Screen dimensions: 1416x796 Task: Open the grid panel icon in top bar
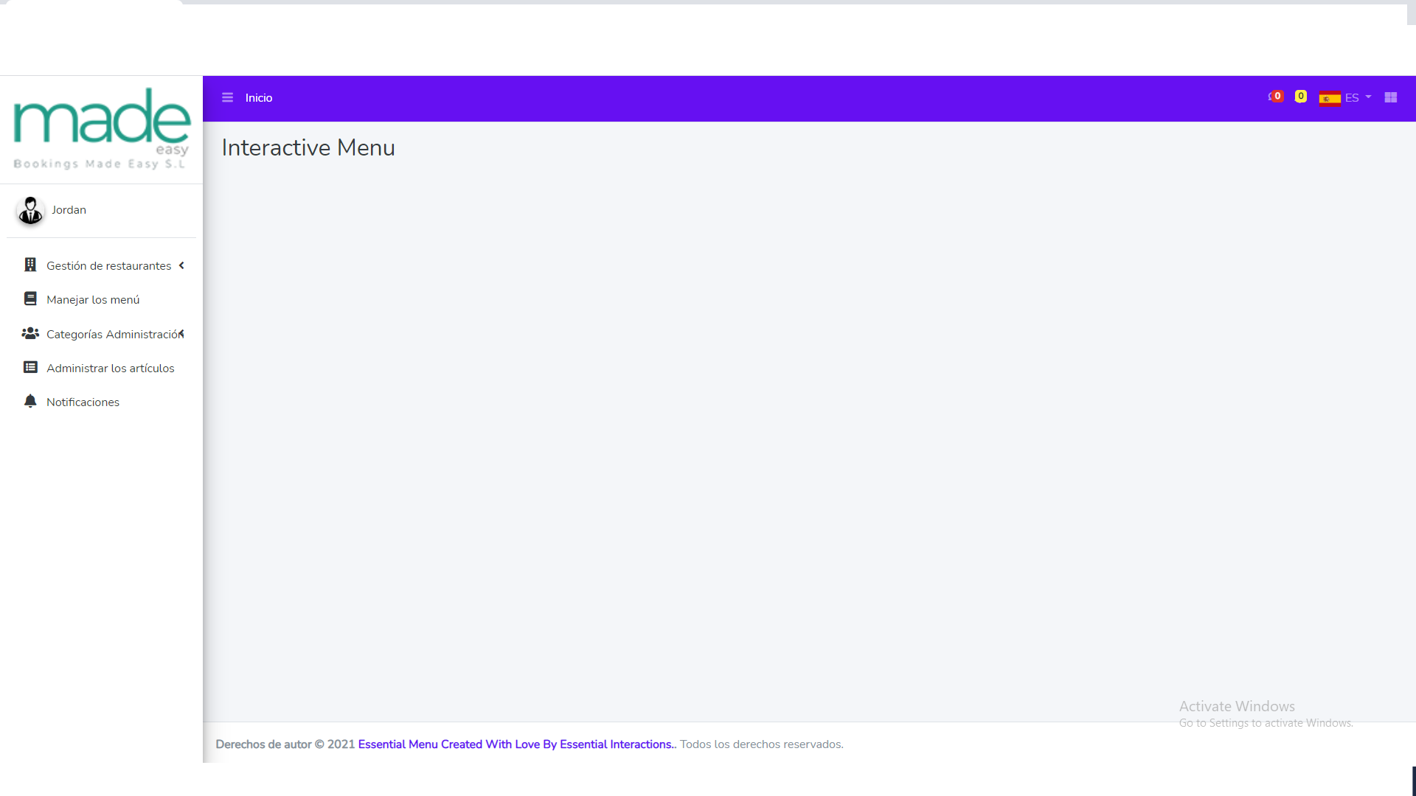tap(1391, 97)
